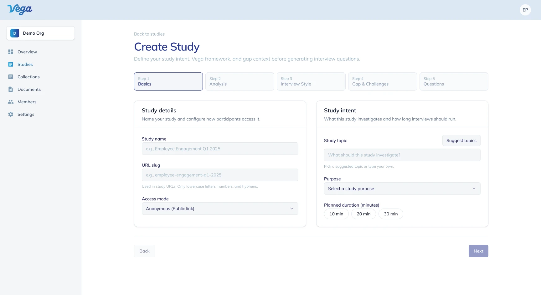Click the Settings gear icon

point(11,114)
